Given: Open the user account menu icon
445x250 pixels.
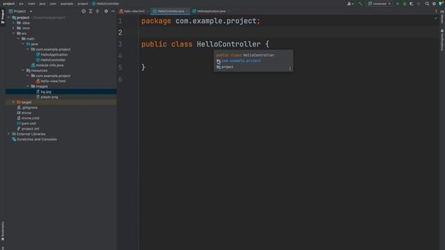Looking at the screenshot, I should tap(350, 3).
